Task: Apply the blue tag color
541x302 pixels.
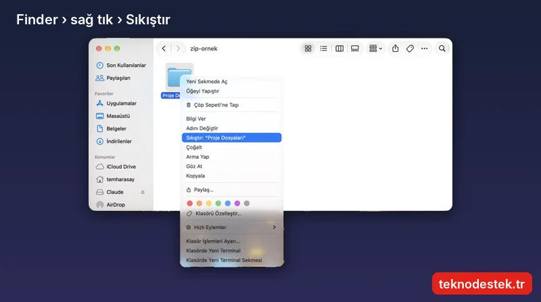Action: pos(228,203)
